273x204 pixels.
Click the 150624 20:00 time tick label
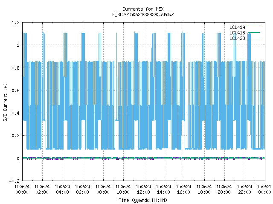tap(224, 190)
